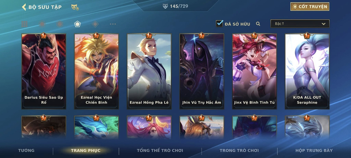Choose the diamond rarity tier filter

95,24
